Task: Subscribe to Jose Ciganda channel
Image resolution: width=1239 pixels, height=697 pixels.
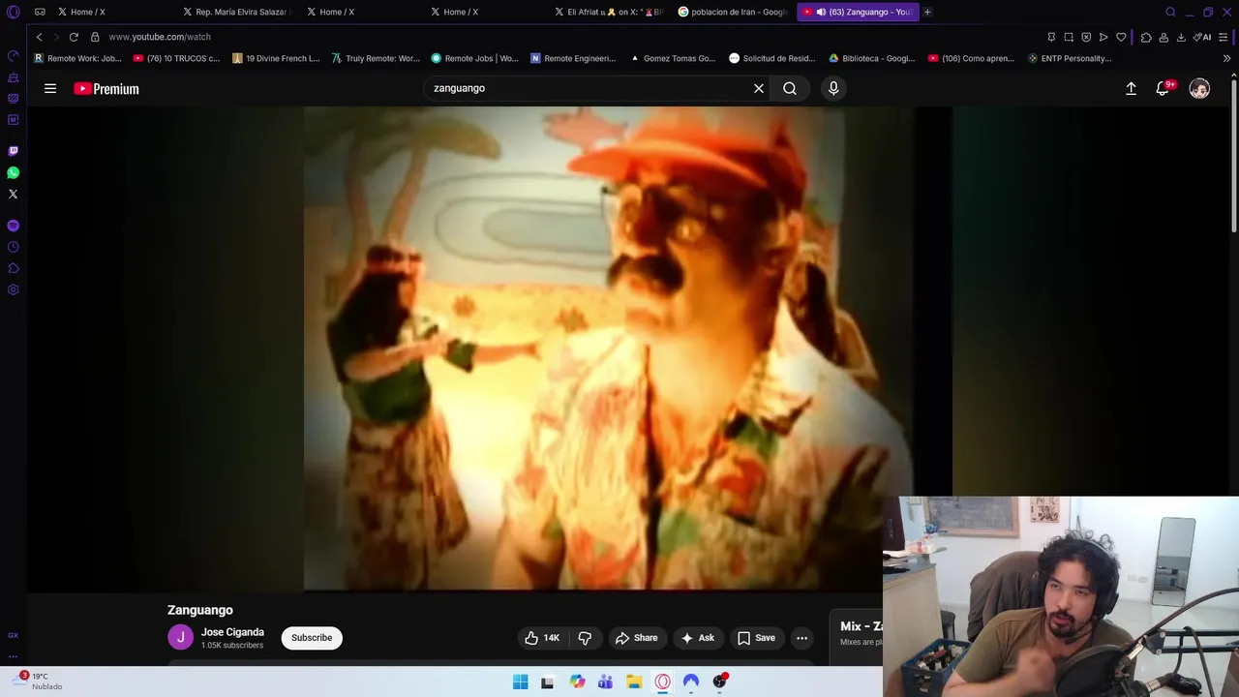Action: 312,638
